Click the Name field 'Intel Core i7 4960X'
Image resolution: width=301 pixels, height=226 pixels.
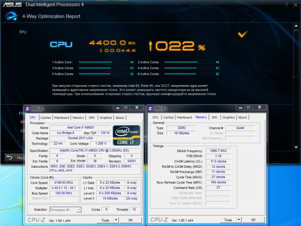[80, 128]
